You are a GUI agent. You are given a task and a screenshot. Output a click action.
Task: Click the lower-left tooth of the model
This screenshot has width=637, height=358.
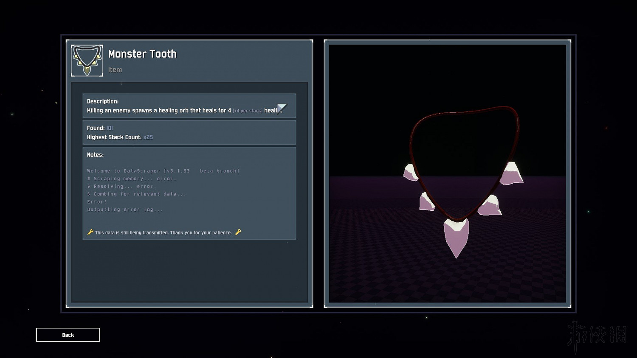point(426,202)
